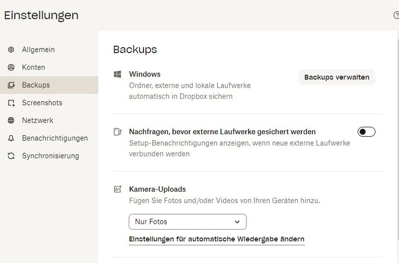Screen dimensions: 399x263
Task: Open the Konten settings section
Action: pos(33,67)
